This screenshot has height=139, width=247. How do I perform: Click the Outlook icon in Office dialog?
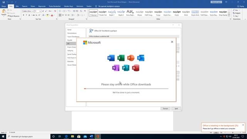click(140, 58)
